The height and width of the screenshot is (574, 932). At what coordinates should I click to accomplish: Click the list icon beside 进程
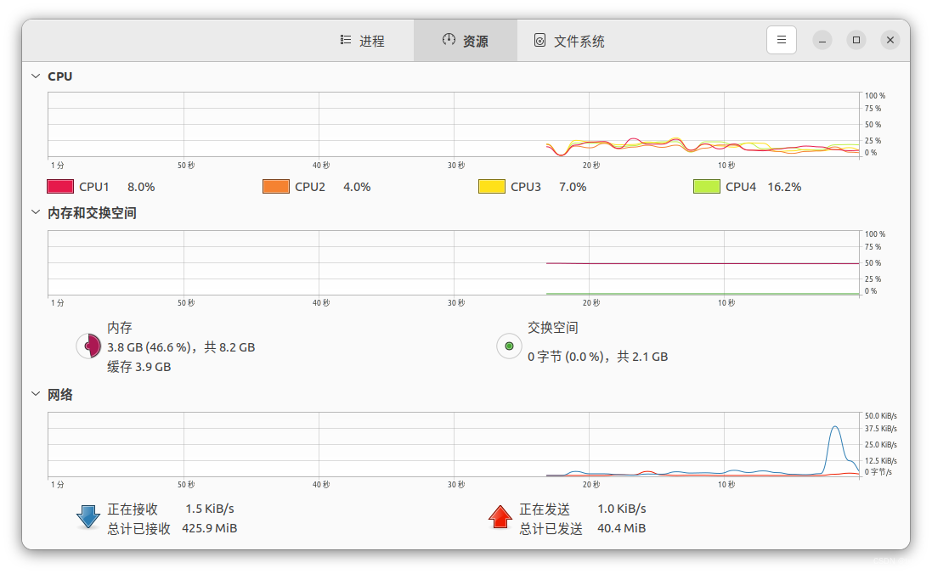click(345, 40)
